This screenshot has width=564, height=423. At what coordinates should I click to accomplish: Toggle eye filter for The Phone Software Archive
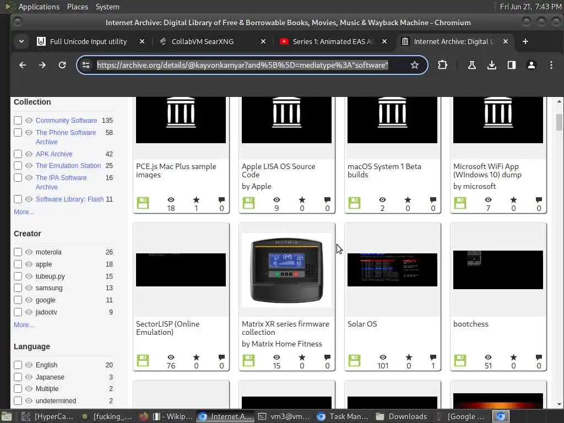point(29,133)
